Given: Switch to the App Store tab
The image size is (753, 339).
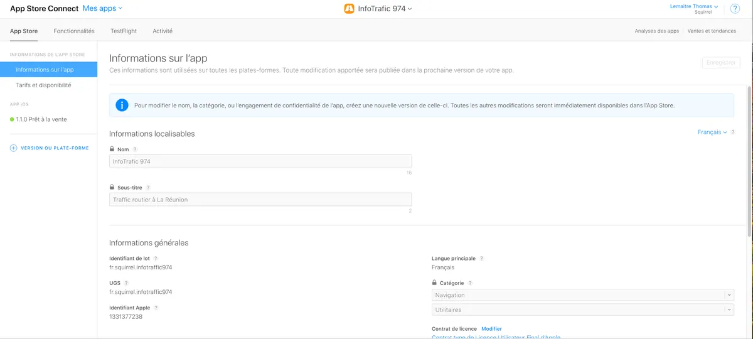Looking at the screenshot, I should (24, 31).
